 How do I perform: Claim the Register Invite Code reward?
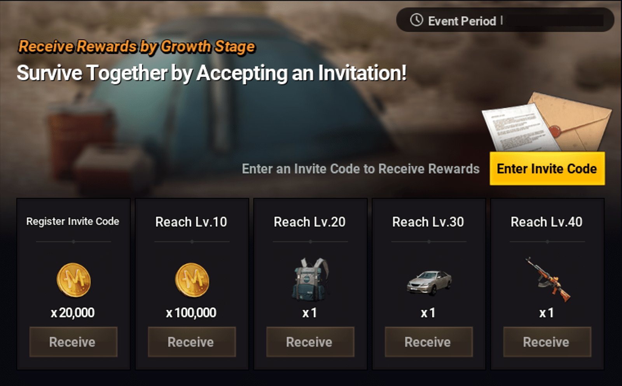73,342
